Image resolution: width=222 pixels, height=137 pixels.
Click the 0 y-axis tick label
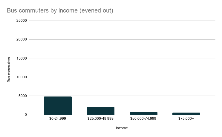(26, 115)
